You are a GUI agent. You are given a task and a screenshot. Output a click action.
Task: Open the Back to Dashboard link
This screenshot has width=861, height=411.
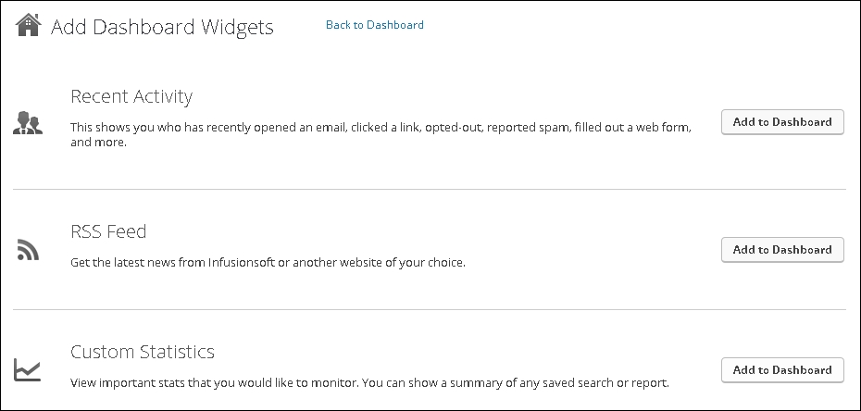(374, 25)
